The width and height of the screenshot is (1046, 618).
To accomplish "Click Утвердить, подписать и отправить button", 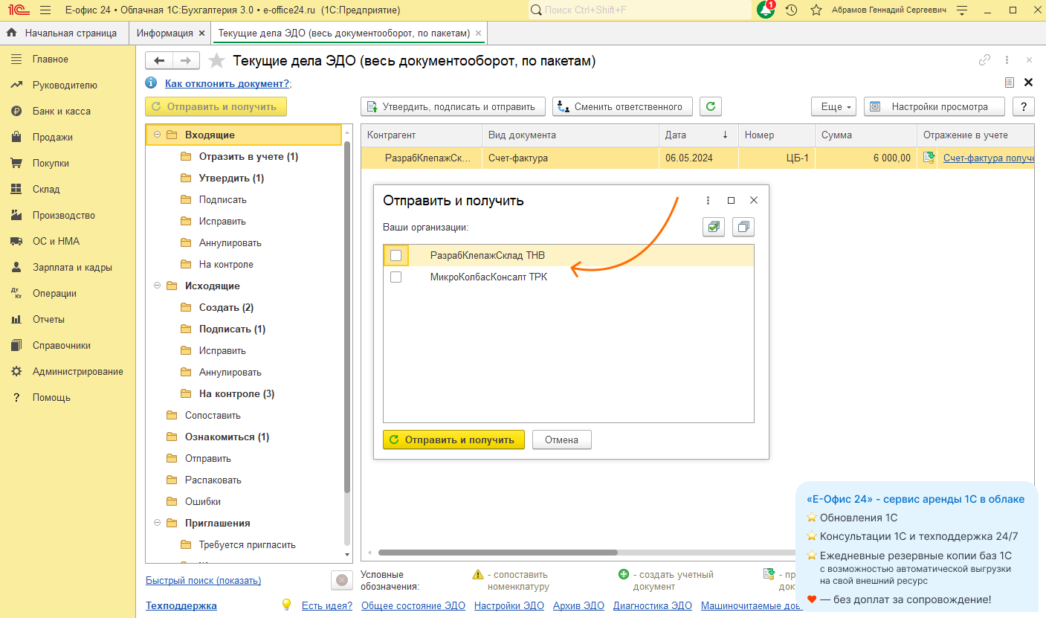I will pos(453,106).
